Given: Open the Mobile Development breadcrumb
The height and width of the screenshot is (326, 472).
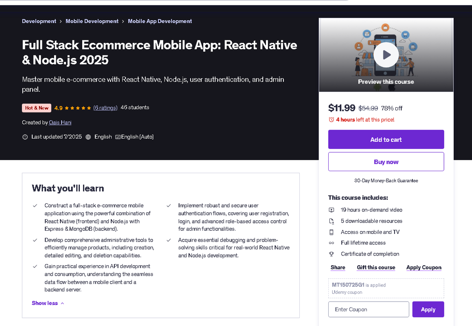Looking at the screenshot, I should tap(92, 21).
